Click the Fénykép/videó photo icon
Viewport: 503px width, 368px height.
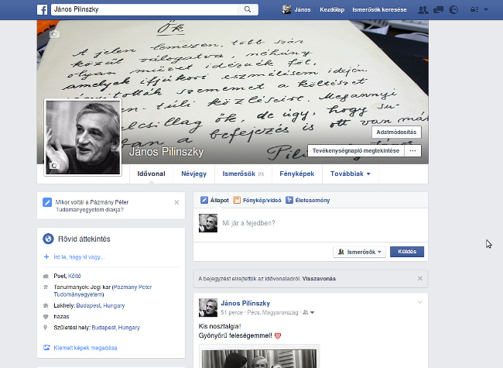pyautogui.click(x=237, y=200)
